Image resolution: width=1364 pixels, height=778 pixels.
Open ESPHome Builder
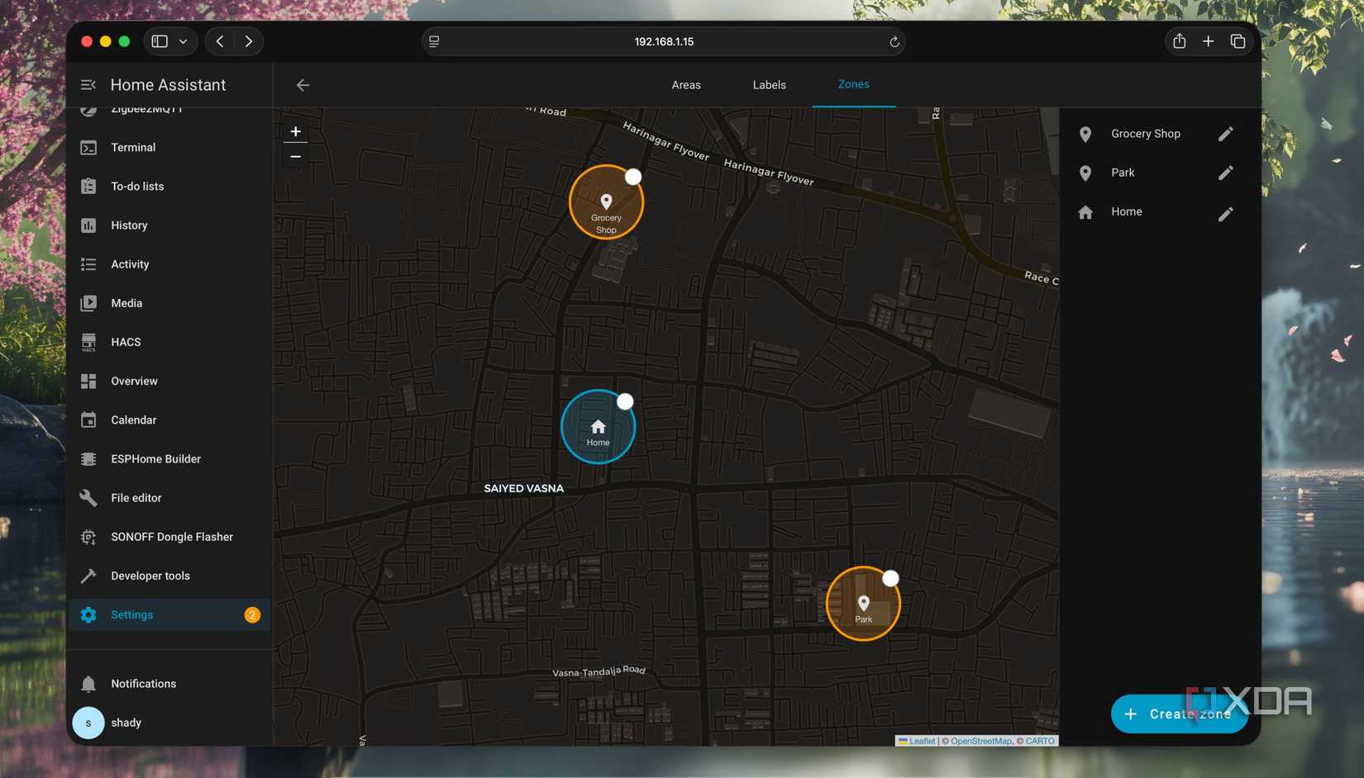pyautogui.click(x=169, y=458)
